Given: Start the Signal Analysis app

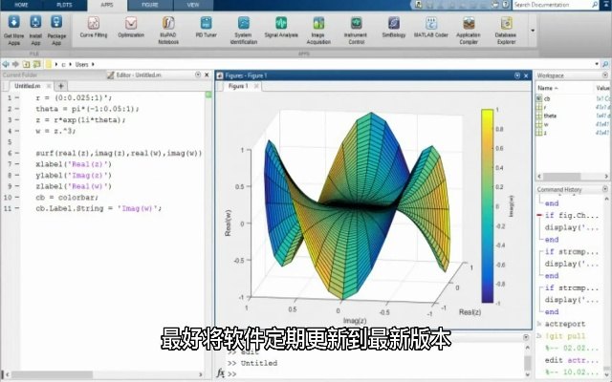Looking at the screenshot, I should tap(281, 27).
